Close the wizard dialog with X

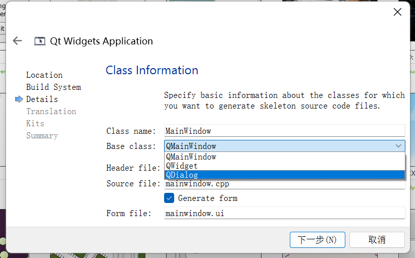[397, 12]
